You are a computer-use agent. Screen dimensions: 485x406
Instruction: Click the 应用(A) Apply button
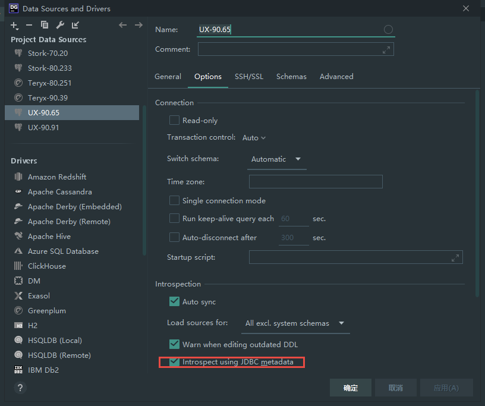click(446, 388)
